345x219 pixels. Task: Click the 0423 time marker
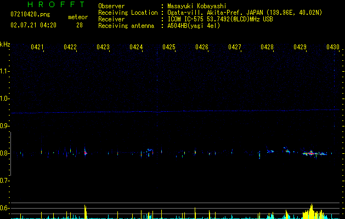point(103,47)
